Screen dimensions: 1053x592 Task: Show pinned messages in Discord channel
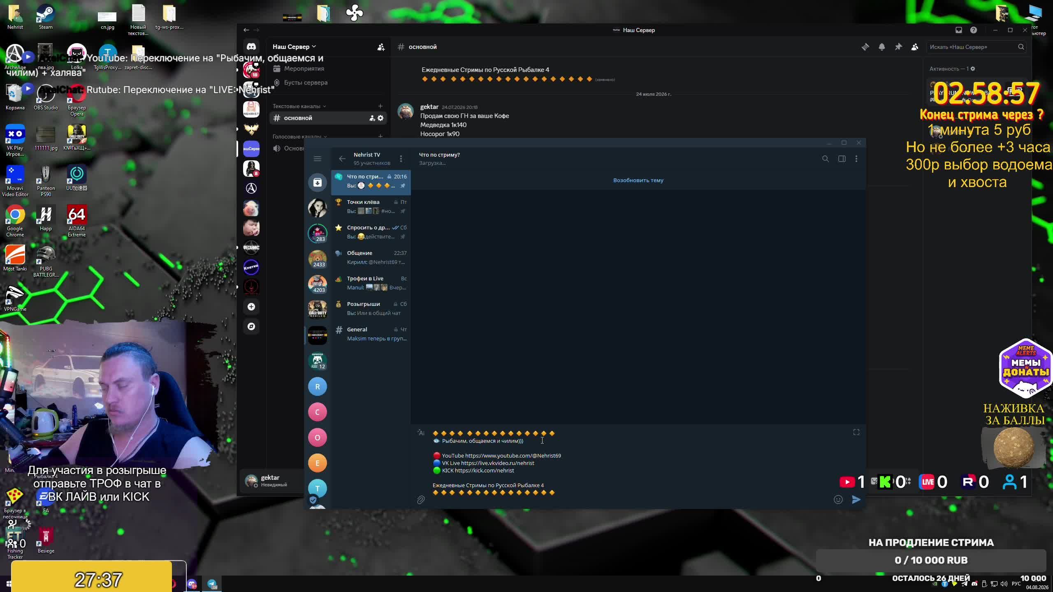tap(898, 47)
